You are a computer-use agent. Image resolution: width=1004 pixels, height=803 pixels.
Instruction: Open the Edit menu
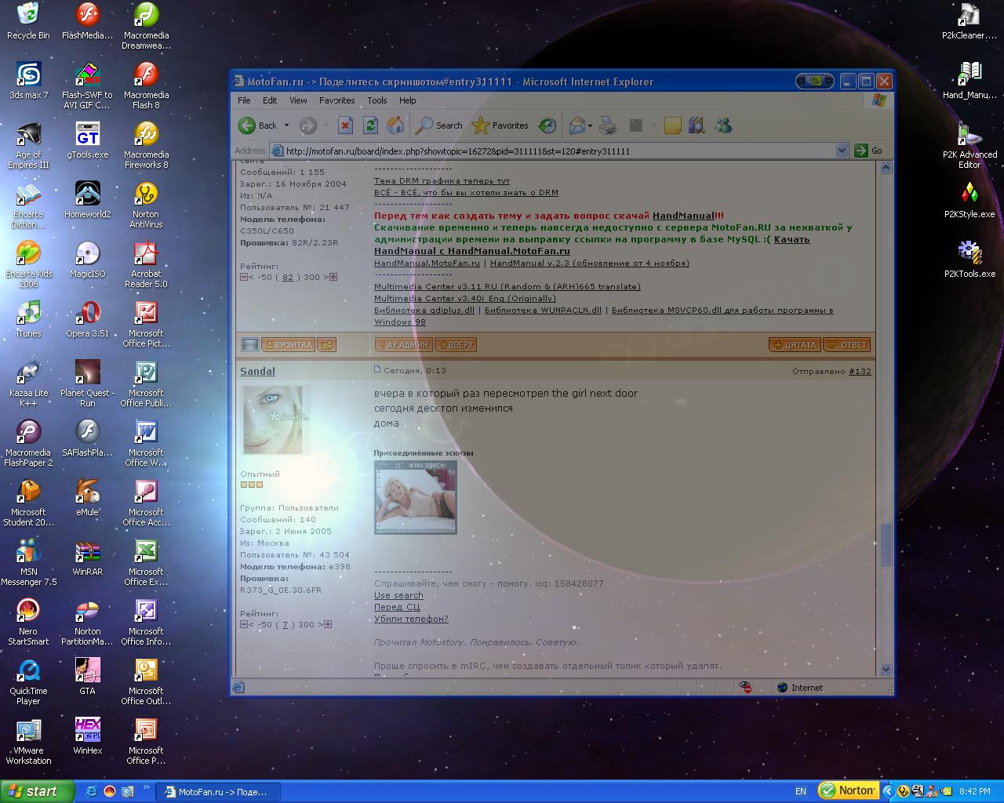coord(270,100)
